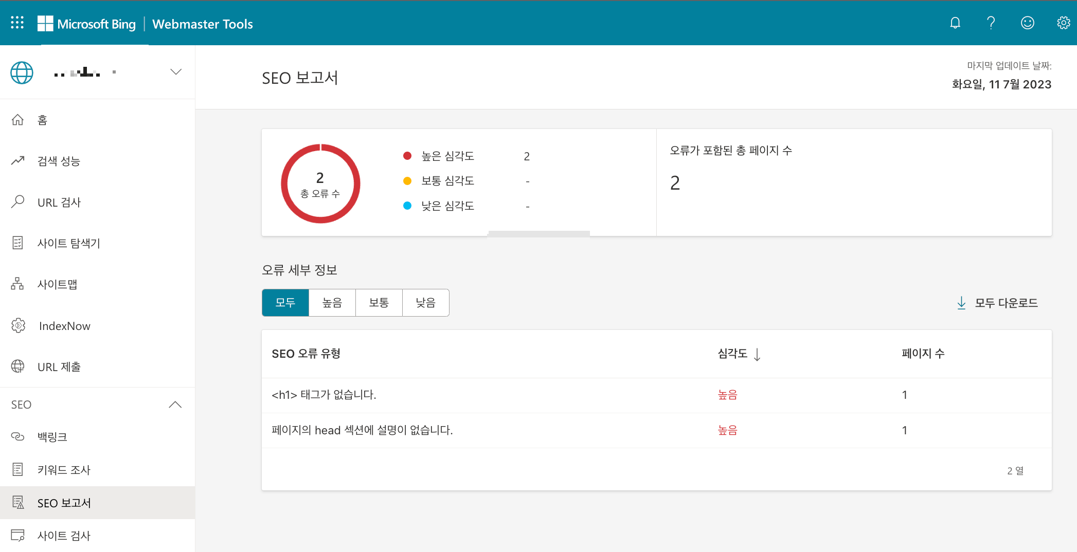This screenshot has width=1077, height=552.
Task: Click 보통 심각도 legend label
Action: click(x=447, y=181)
